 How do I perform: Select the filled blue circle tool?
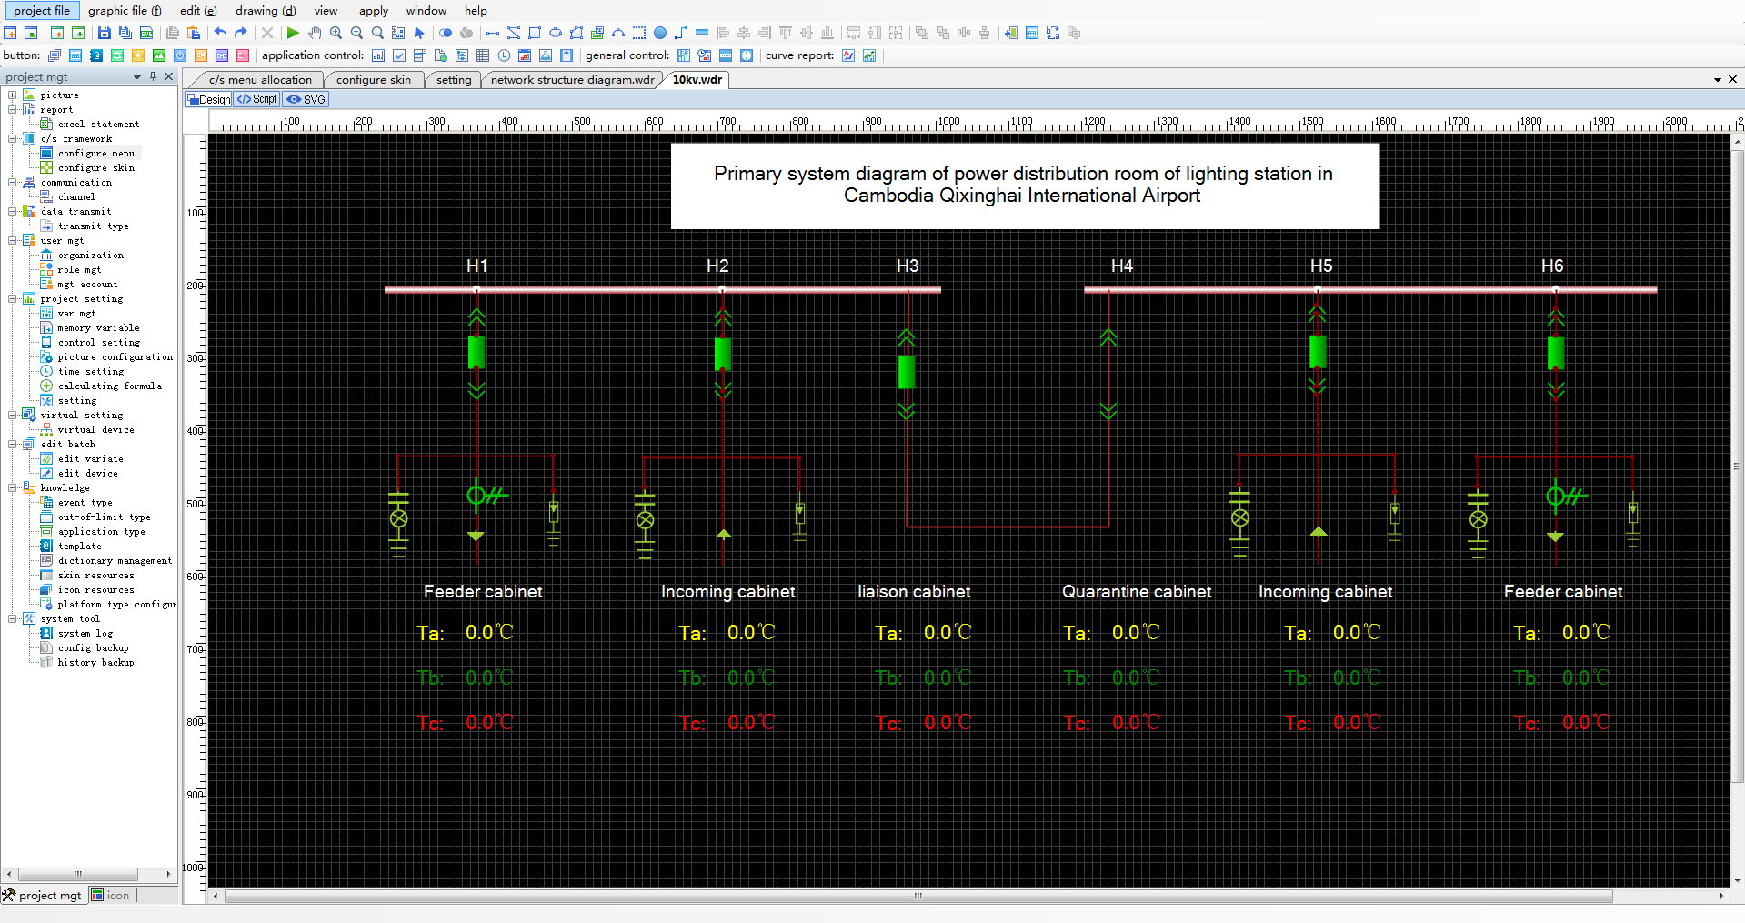[660, 33]
